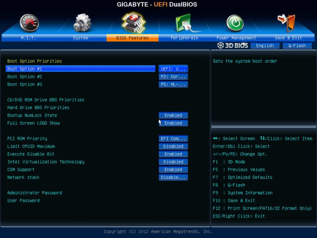Click the 'Enter/Dbl Click: Select' hint
This screenshot has width=317, height=238.
(x=241, y=146)
